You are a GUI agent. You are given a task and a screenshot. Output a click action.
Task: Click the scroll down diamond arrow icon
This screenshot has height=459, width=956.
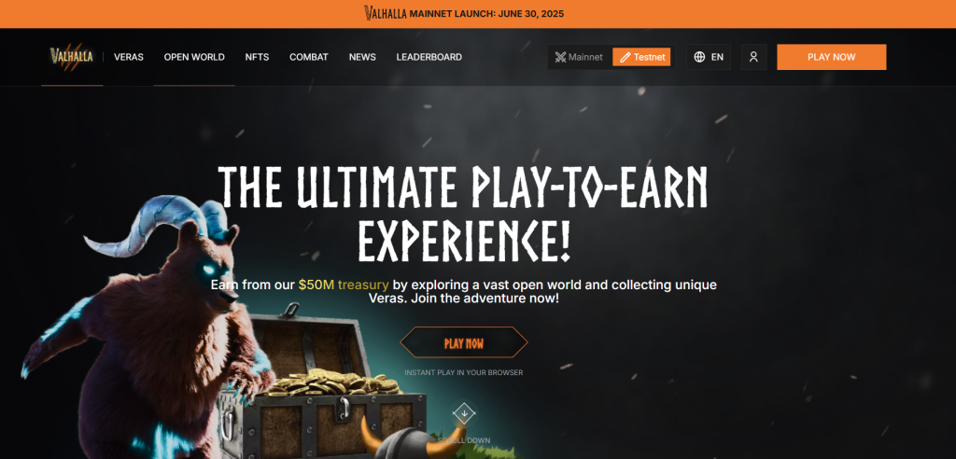coord(464,414)
